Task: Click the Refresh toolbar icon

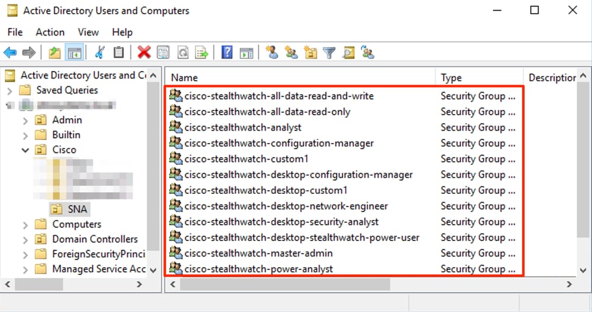Action: pos(183,53)
